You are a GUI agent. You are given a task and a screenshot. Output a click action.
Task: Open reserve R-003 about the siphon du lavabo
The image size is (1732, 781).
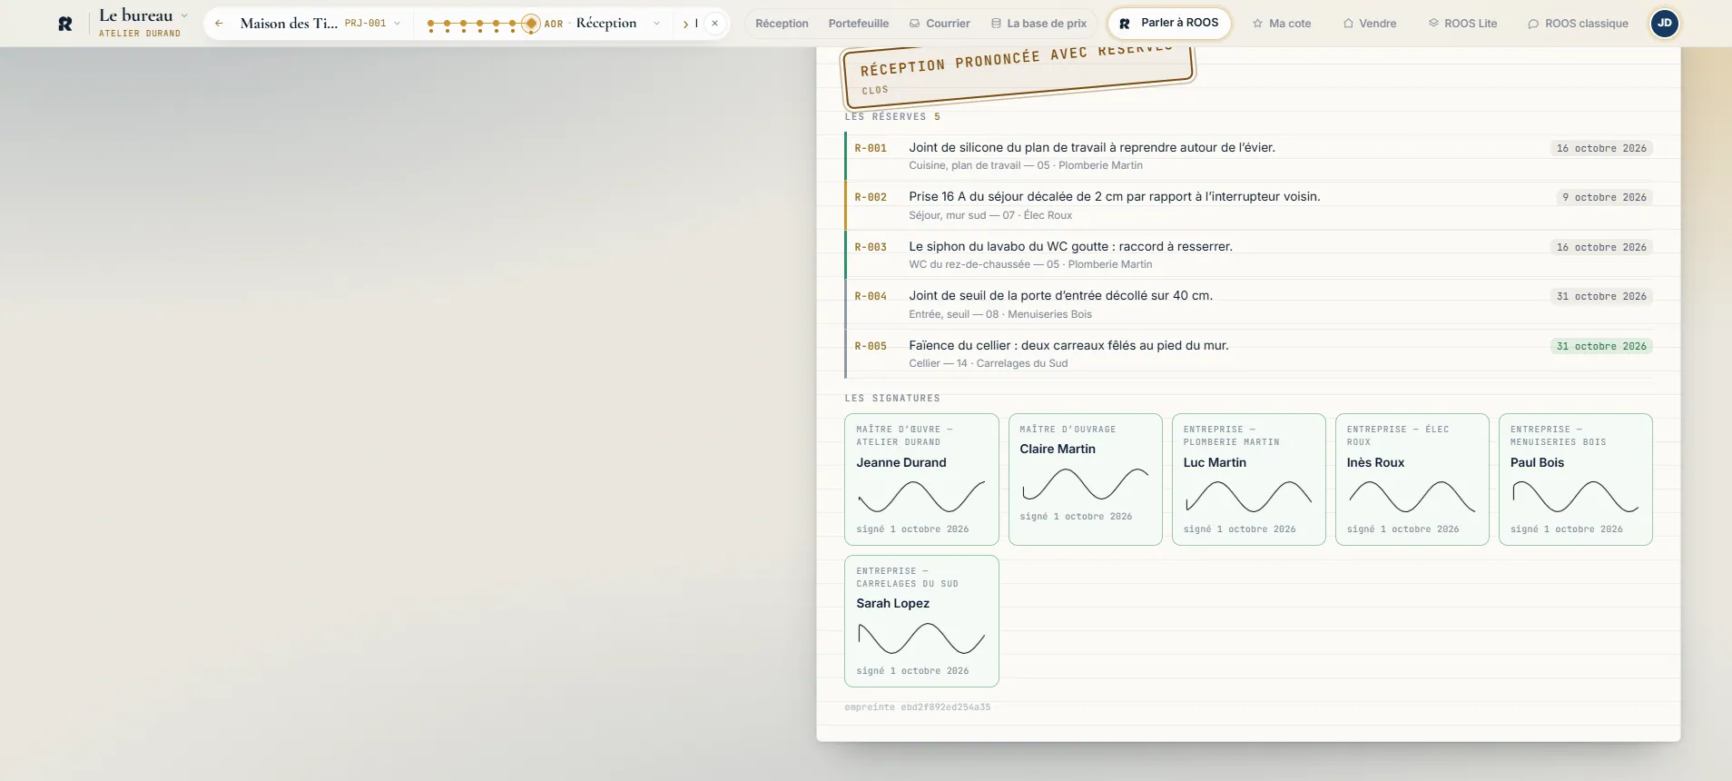pos(1249,255)
